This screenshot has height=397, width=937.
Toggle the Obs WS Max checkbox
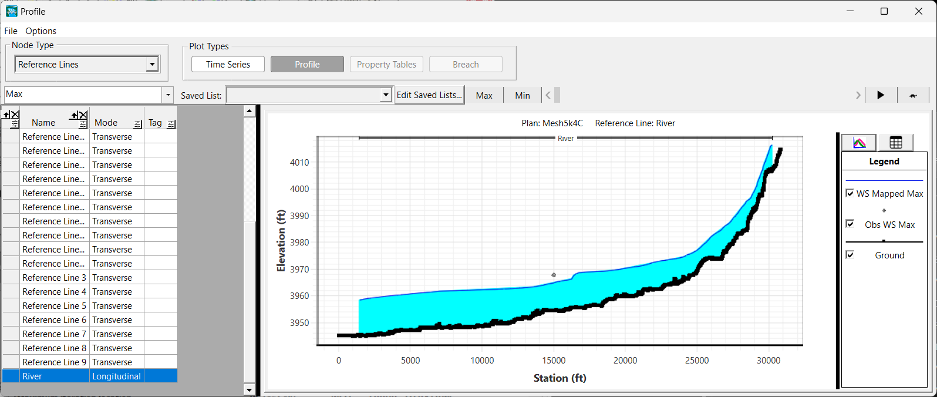(x=850, y=224)
